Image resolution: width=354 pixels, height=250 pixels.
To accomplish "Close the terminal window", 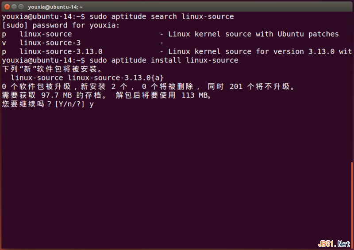I will [x=5, y=7].
